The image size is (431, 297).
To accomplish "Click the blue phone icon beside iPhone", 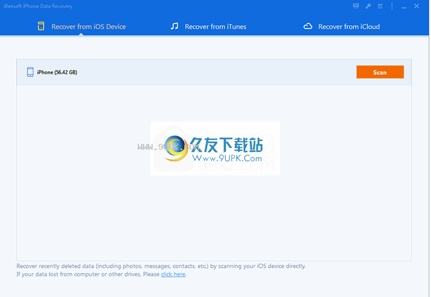I will (30, 72).
